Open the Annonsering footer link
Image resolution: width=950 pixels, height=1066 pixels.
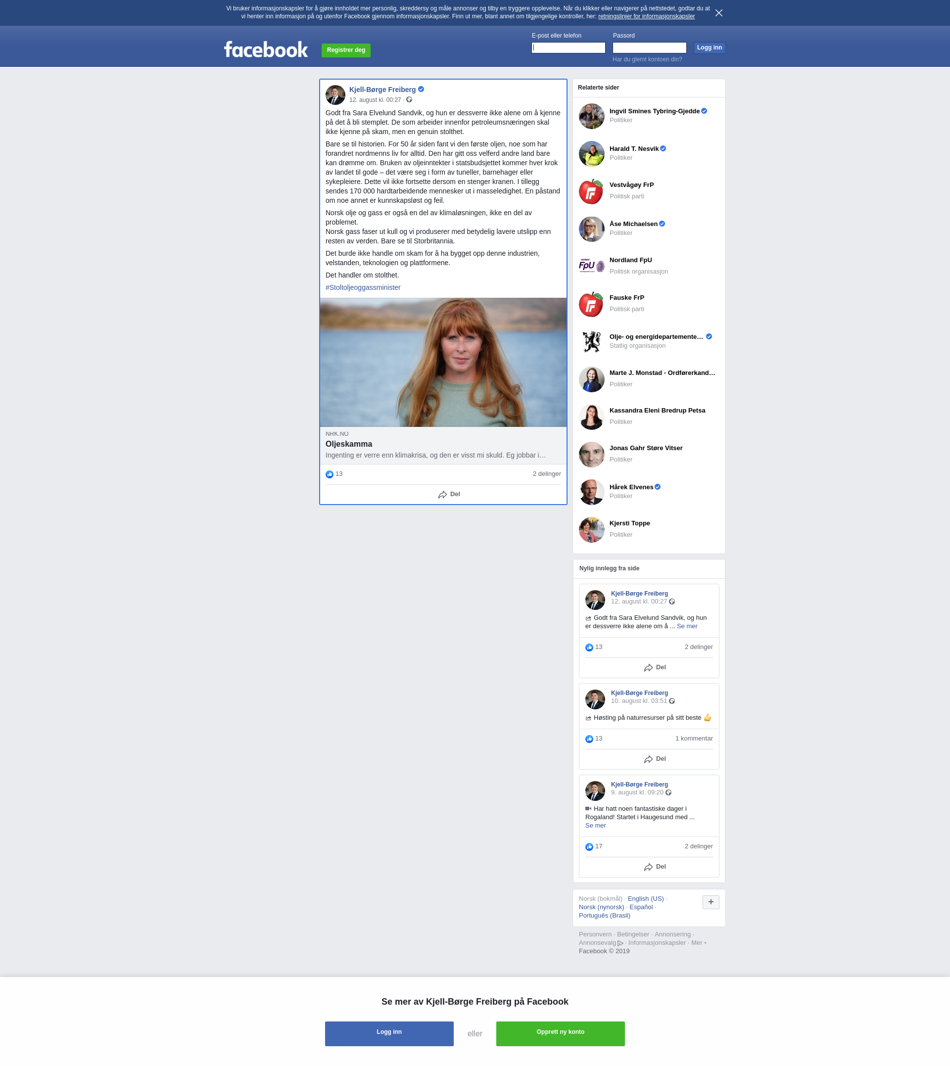pyautogui.click(x=672, y=934)
